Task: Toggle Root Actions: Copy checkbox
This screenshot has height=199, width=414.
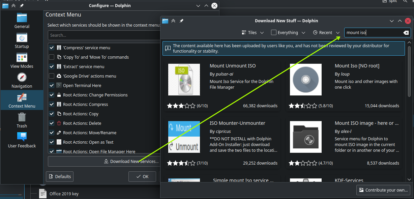Action: pos(52,114)
